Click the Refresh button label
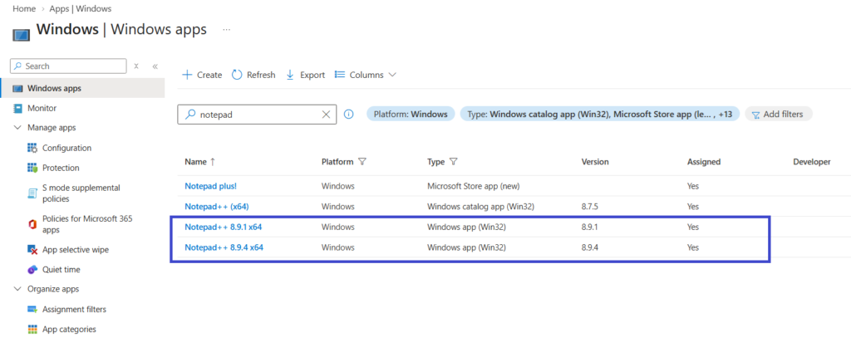Screen dimensions: 851x352 [261, 75]
